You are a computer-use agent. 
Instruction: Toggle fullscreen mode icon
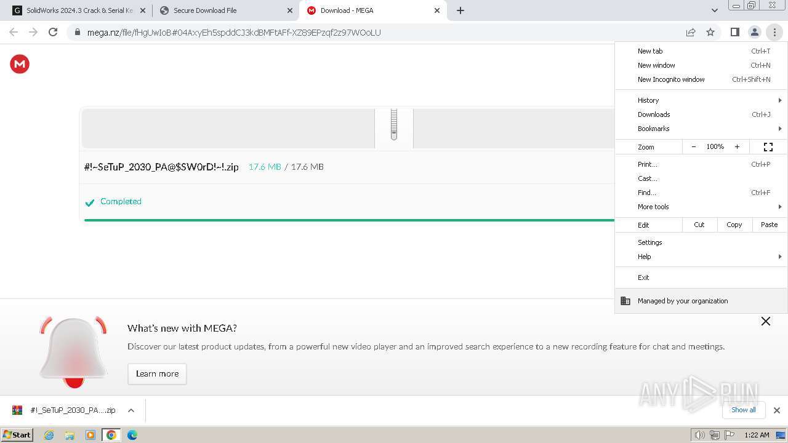pos(768,146)
